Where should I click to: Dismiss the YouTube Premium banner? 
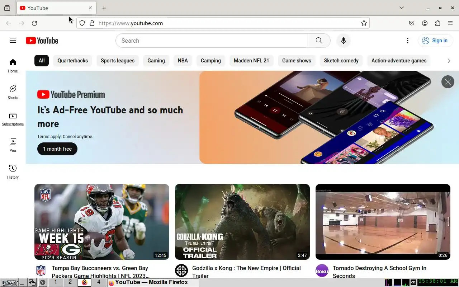pos(448,82)
